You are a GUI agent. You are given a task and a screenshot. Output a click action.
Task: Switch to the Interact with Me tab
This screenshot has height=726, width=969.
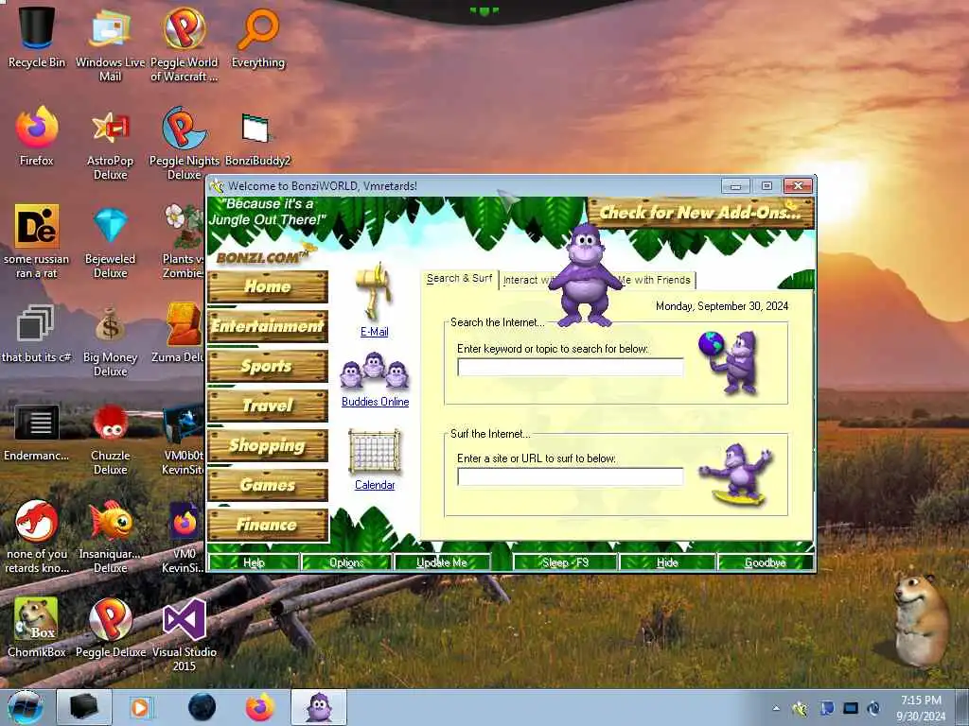click(x=526, y=280)
